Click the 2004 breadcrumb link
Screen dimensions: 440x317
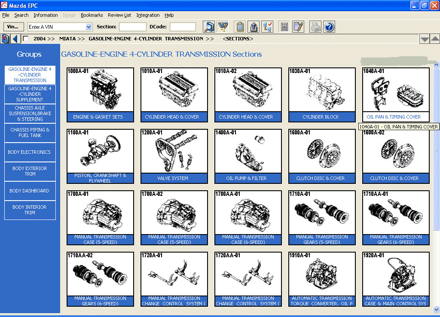(40, 39)
